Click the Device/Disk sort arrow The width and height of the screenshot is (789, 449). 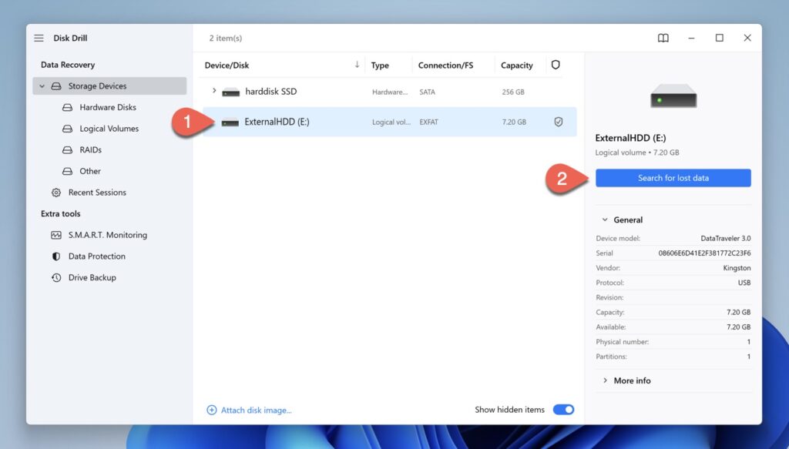coord(355,65)
